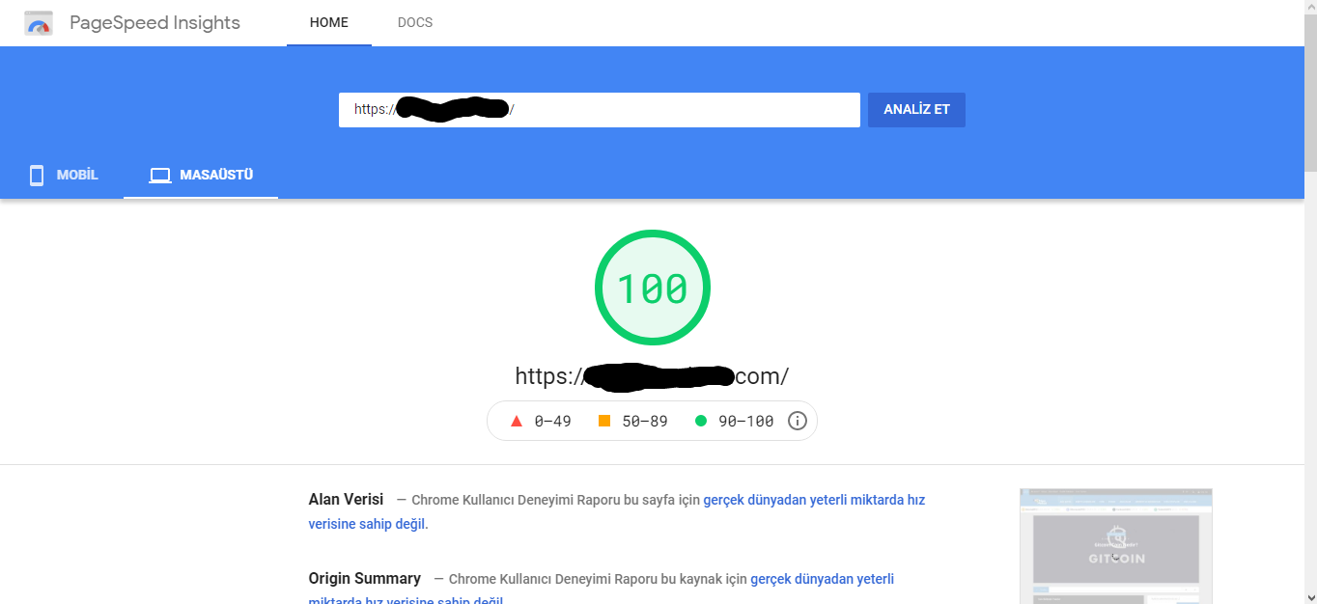Click the orange square 50–89 legend icon

(x=604, y=421)
